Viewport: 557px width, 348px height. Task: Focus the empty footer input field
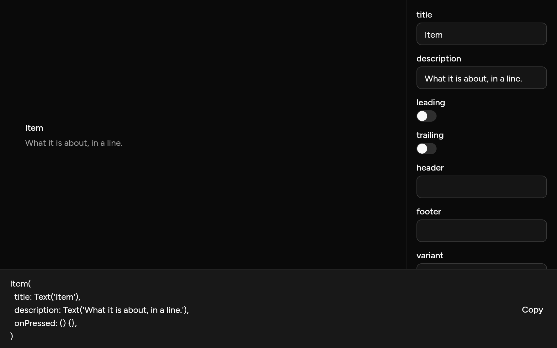click(481, 231)
